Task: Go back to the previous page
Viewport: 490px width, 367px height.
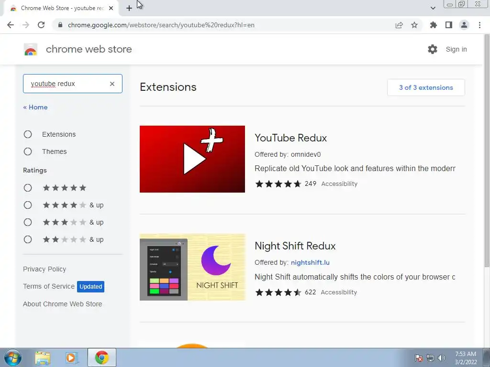Action: pos(11,25)
